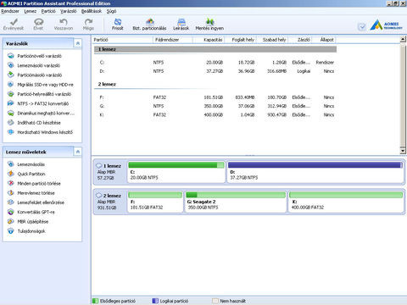Screen dimensions: 407x305
Task: Sort by Fájlrendszer column header
Action: point(173,40)
